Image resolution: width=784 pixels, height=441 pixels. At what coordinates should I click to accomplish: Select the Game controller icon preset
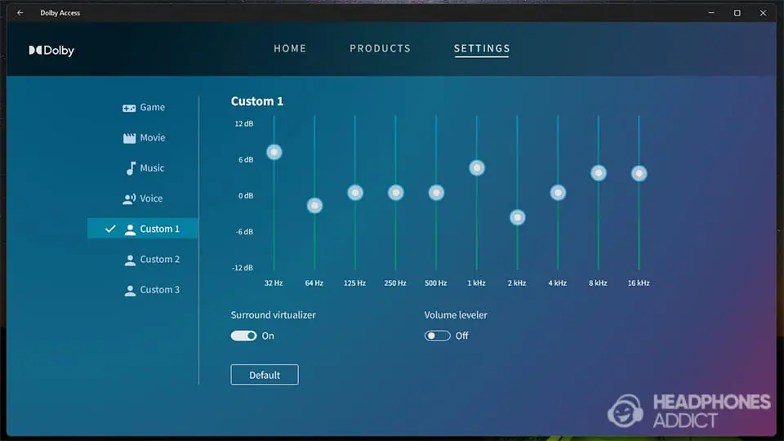[x=129, y=108]
